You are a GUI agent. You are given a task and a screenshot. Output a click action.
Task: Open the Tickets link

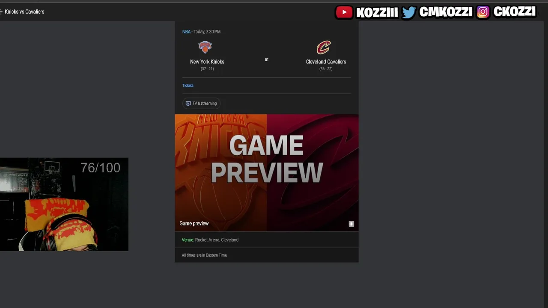click(188, 86)
